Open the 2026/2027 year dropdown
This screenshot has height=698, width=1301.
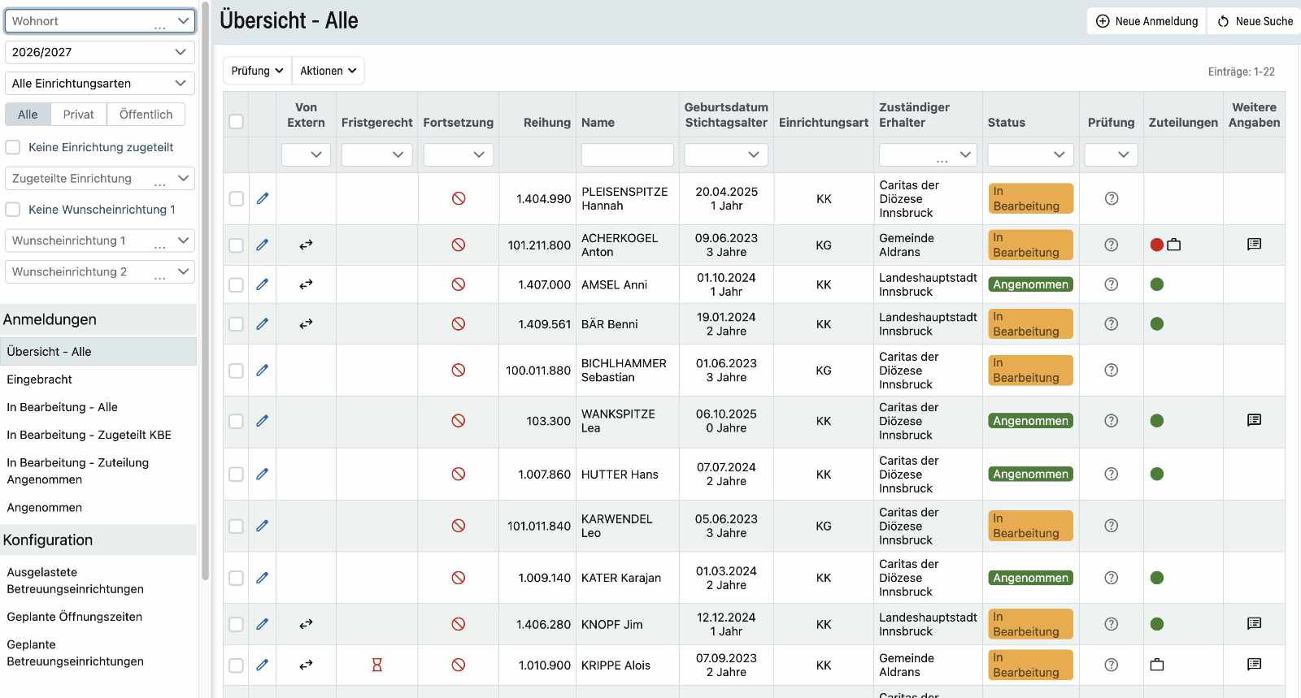click(x=99, y=52)
